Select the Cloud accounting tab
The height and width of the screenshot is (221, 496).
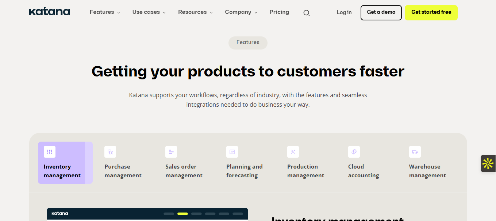coord(370,163)
